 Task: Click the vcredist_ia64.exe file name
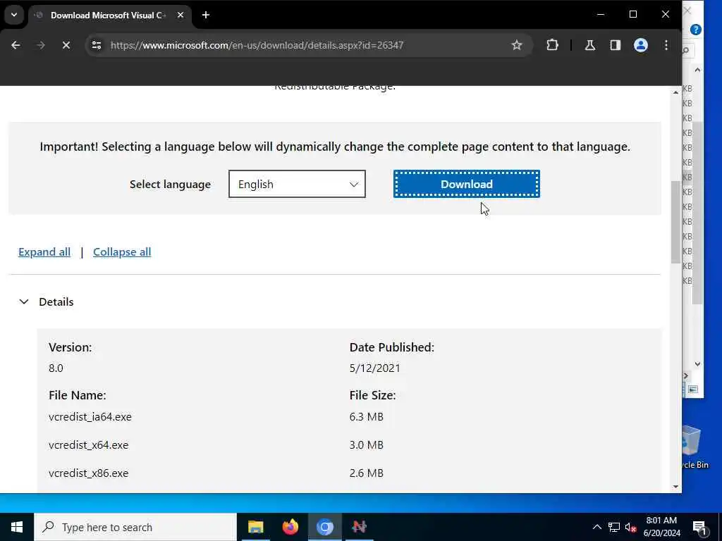(90, 417)
